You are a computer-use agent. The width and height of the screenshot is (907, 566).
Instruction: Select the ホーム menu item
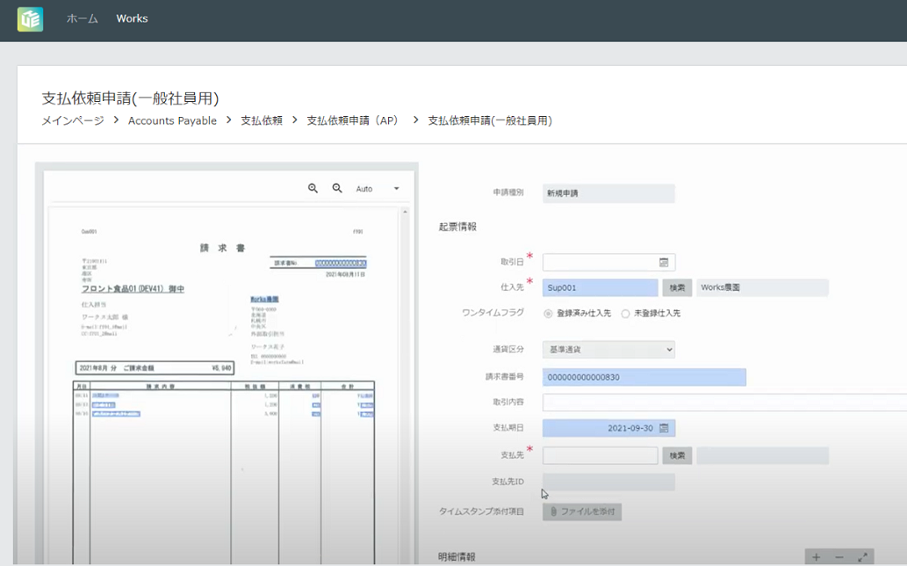[x=81, y=18]
